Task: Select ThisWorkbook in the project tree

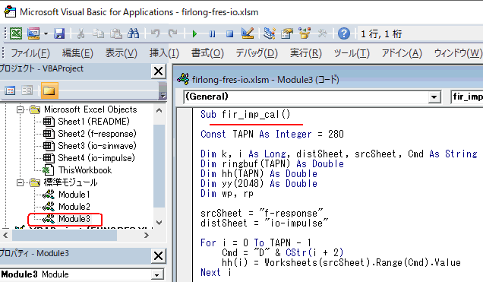Action: tap(85, 170)
